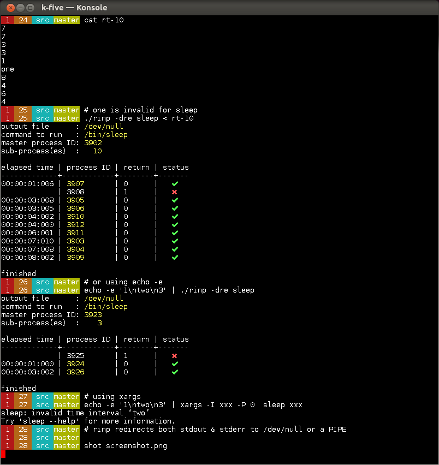This screenshot has width=439, height=465.
Task: Toggle the green check for process 3911
Action: (x=174, y=233)
